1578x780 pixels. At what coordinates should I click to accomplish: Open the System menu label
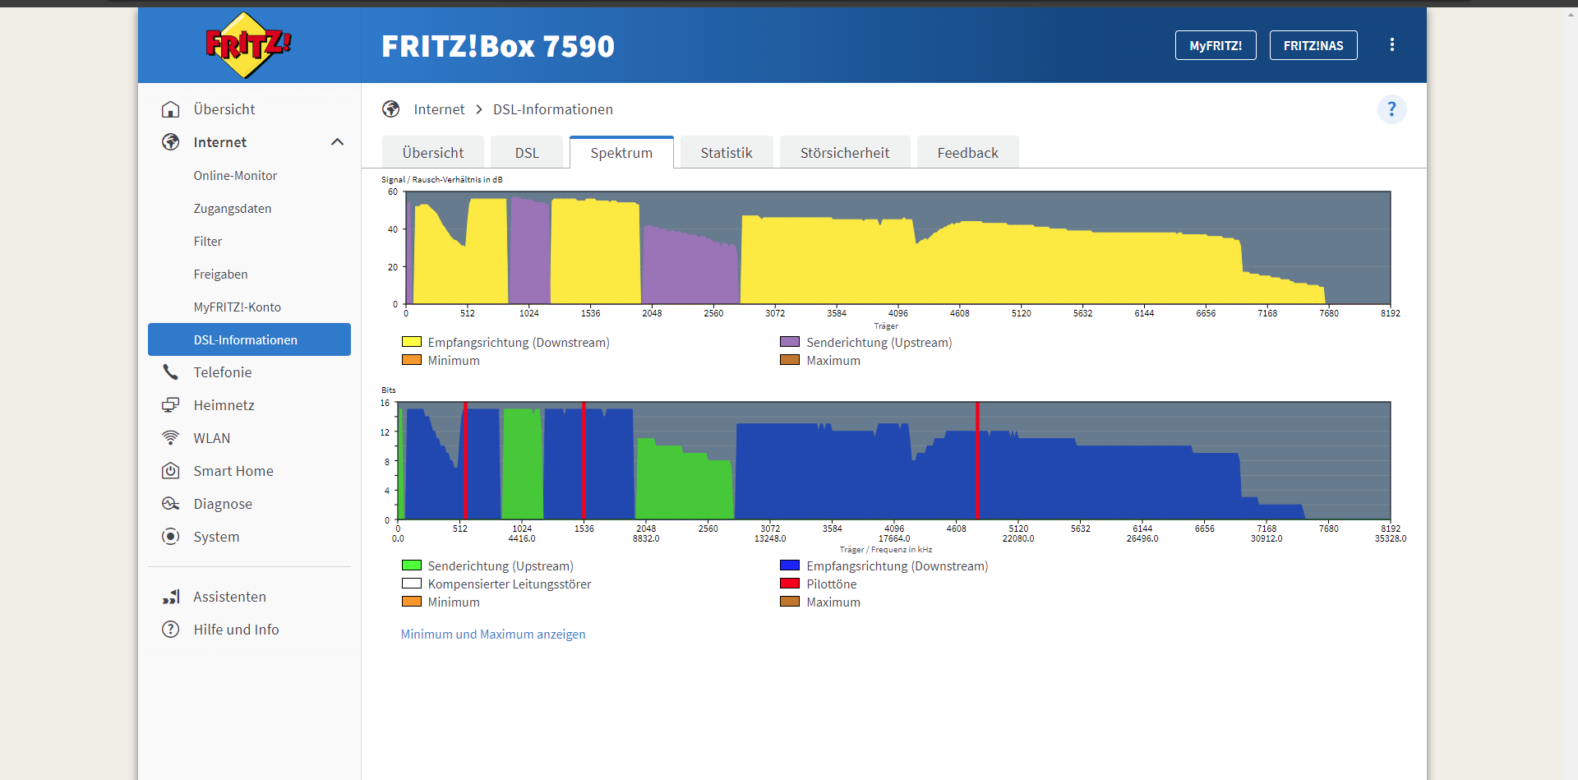(x=217, y=537)
